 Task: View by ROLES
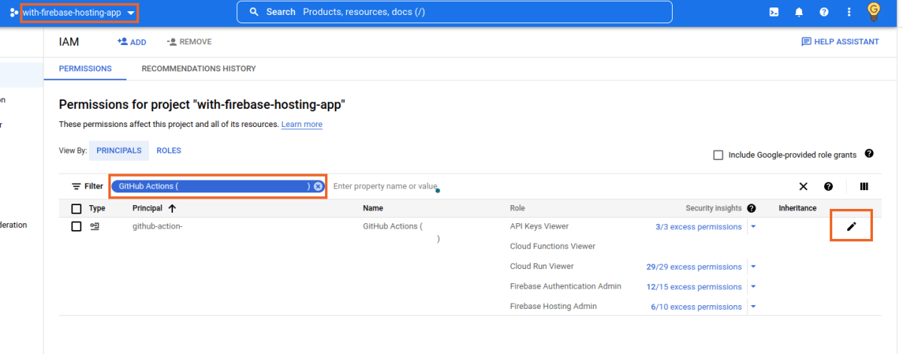169,150
